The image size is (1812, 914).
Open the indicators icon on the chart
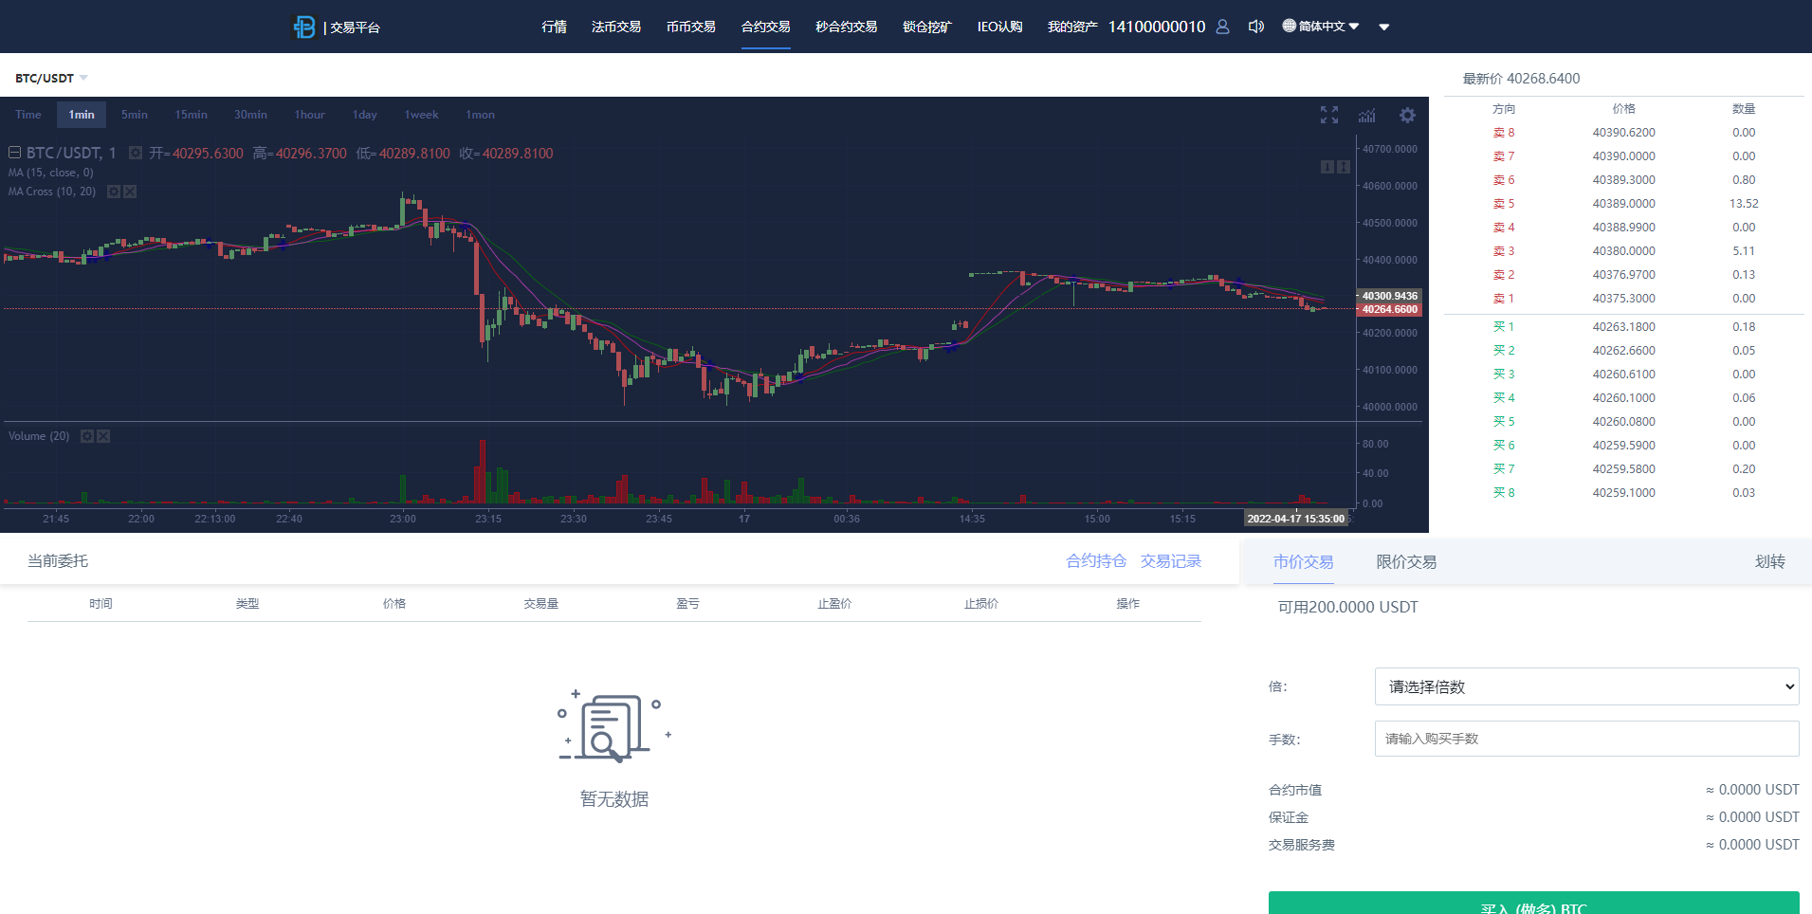coord(1367,115)
